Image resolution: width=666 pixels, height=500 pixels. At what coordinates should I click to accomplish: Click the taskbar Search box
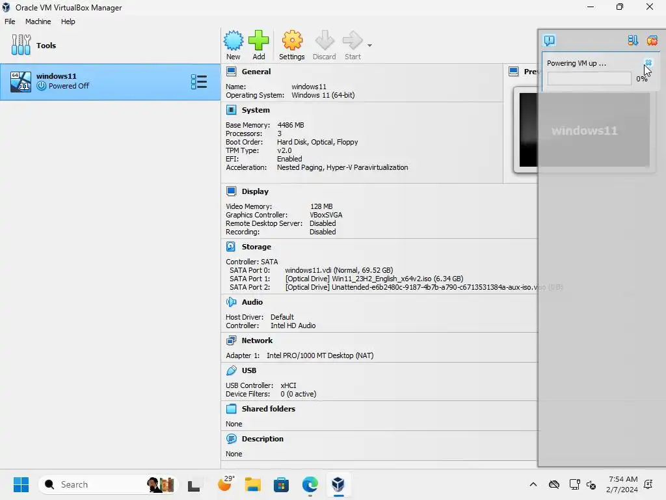108,484
